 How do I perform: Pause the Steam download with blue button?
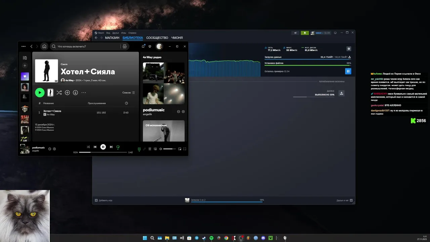(348, 71)
